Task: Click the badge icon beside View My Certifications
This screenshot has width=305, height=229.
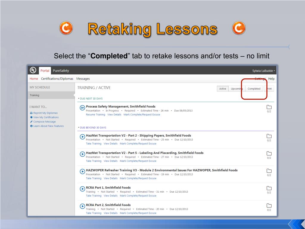Action: coord(31,117)
